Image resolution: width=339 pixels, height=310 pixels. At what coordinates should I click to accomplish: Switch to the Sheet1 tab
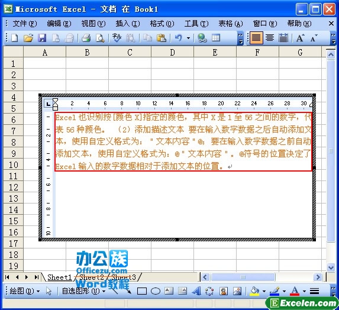point(59,277)
